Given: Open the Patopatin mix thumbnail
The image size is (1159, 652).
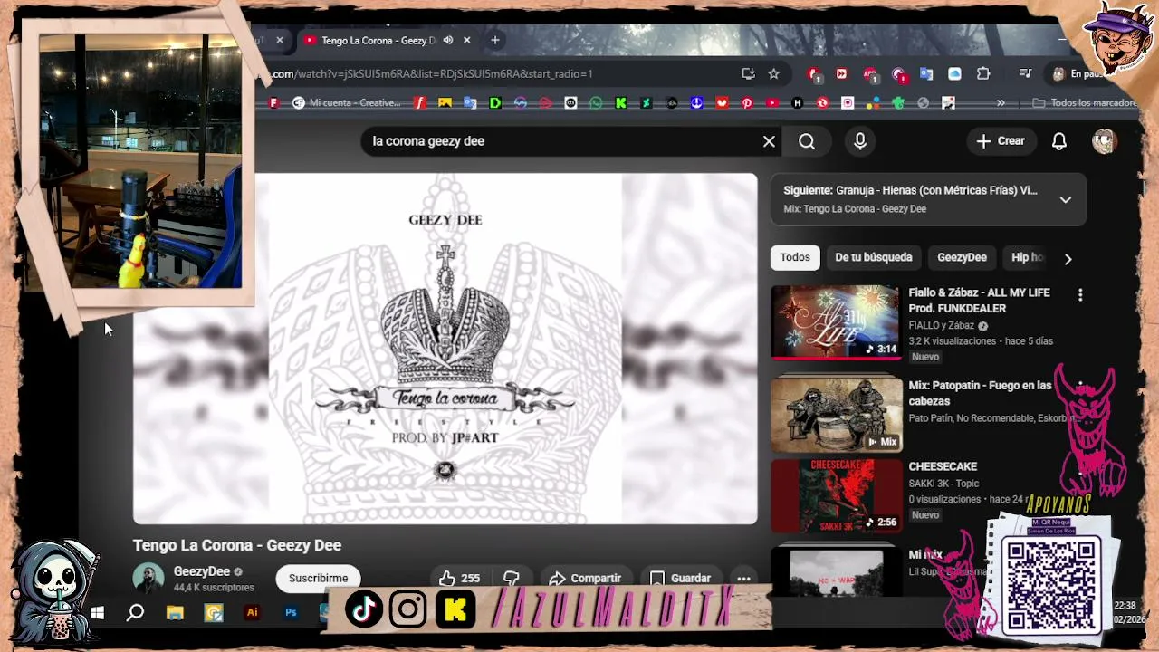Looking at the screenshot, I should click(x=836, y=414).
